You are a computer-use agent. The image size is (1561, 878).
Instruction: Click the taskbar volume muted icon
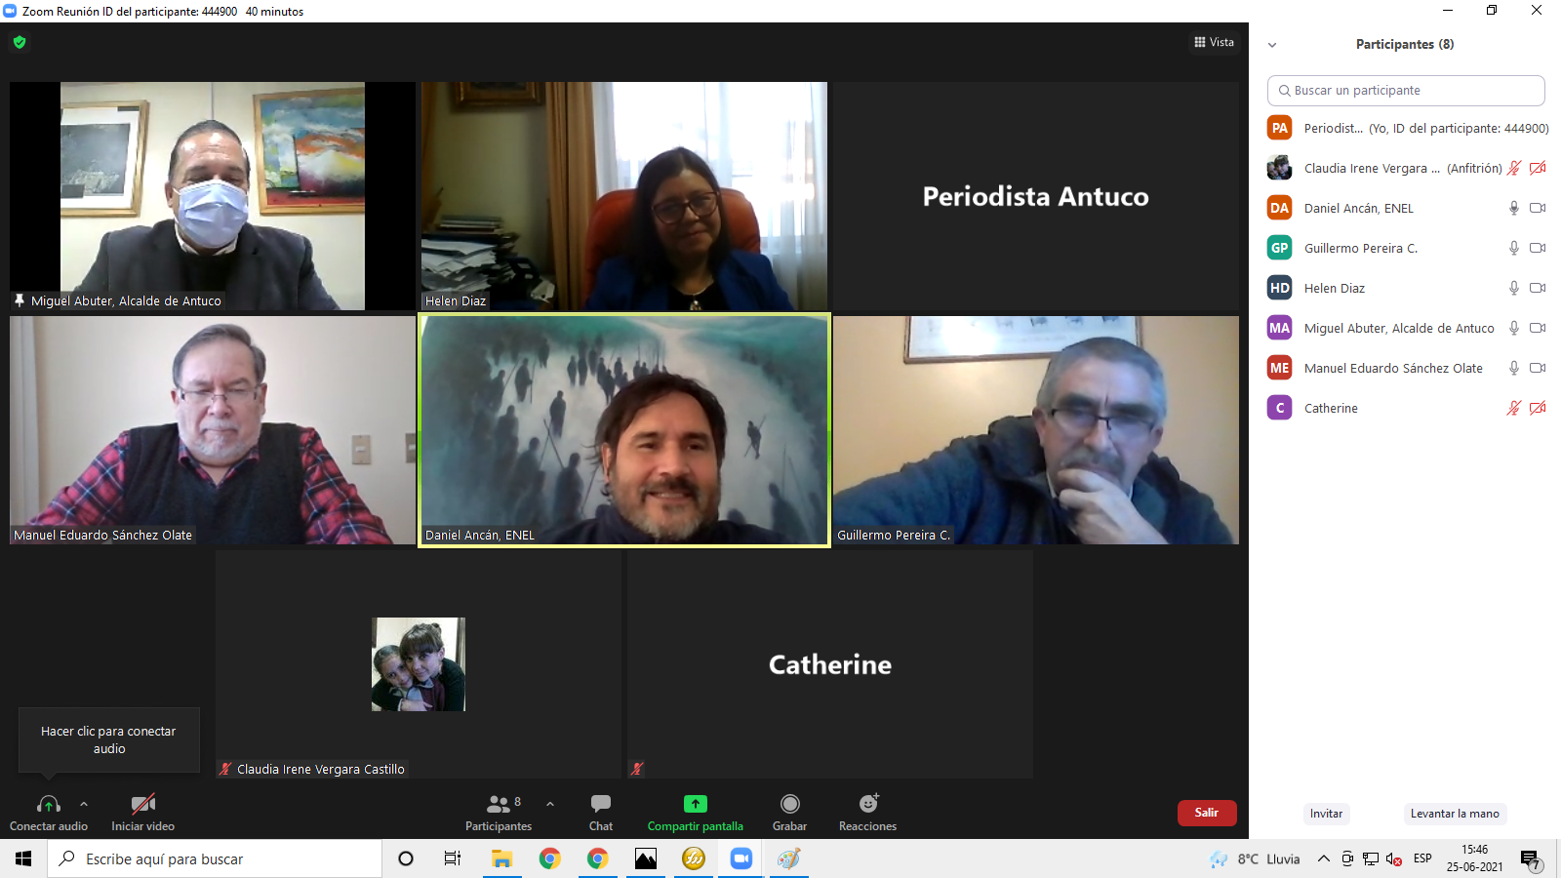click(x=1394, y=859)
